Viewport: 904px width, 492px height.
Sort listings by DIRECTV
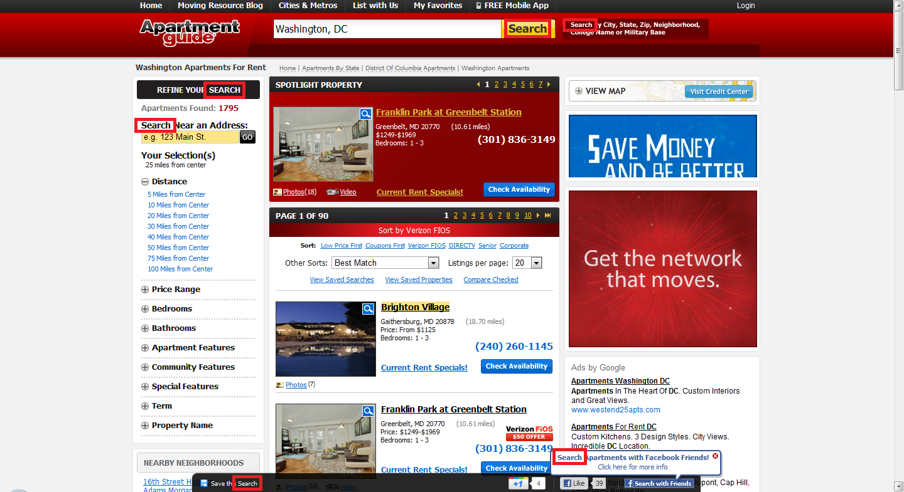(461, 246)
